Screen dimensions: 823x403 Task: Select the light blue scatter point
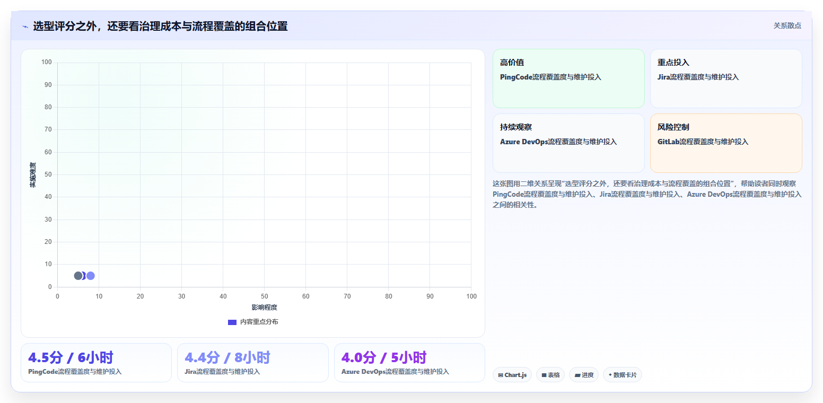click(91, 276)
